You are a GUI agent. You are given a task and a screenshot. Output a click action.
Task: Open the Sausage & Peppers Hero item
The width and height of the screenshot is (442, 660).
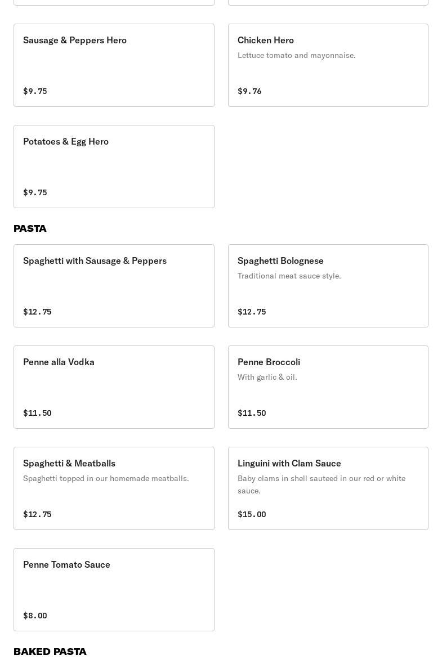[114, 65]
